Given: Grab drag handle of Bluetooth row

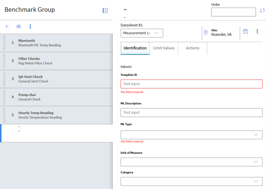Looking at the screenshot, I should tap(4, 43).
